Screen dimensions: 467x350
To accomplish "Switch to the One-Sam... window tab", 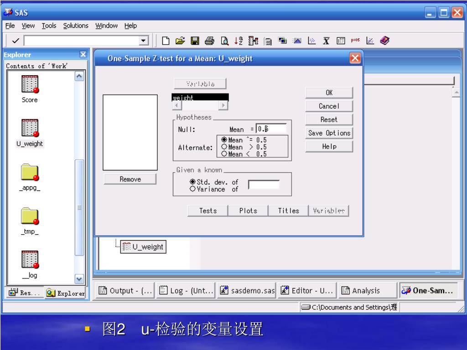I will [x=429, y=290].
